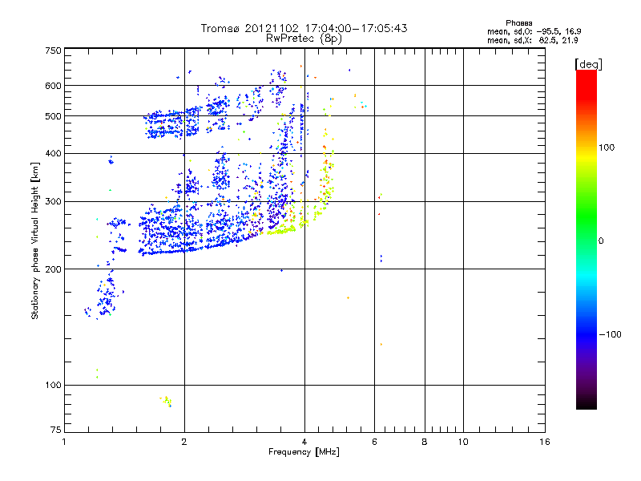Image resolution: width=641 pixels, height=481 pixels.
Task: Click the y-axis tick label '300'
Action: (x=53, y=202)
